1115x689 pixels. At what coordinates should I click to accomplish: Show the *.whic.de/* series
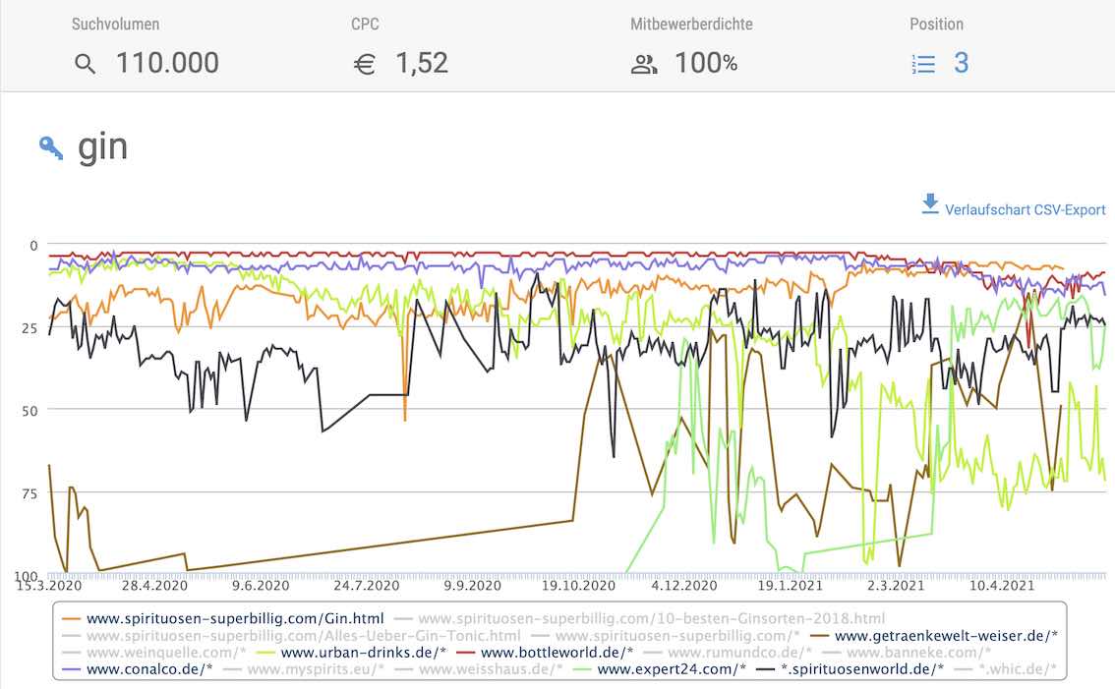point(1006,669)
